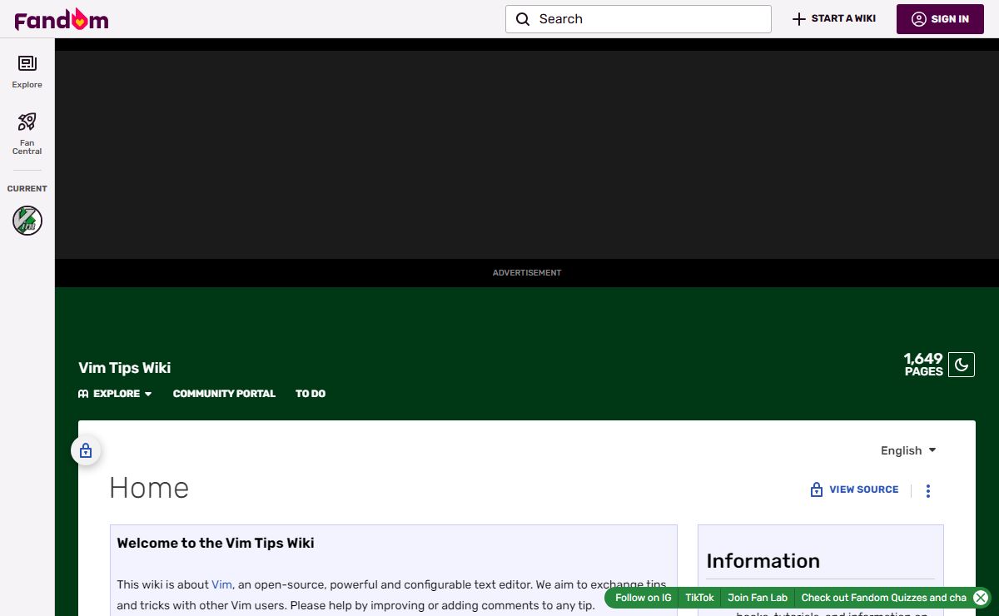Image resolution: width=999 pixels, height=616 pixels.
Task: Expand the Explore dropdown menu
Action: click(x=115, y=394)
